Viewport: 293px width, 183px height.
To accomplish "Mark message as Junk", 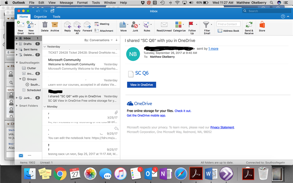I will 135,27.
